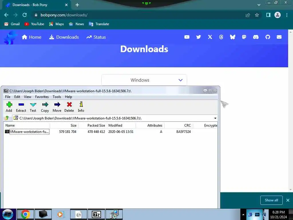The height and width of the screenshot is (220, 293).
Task: Click the 7-Zip address path field
Action: click(x=115, y=118)
